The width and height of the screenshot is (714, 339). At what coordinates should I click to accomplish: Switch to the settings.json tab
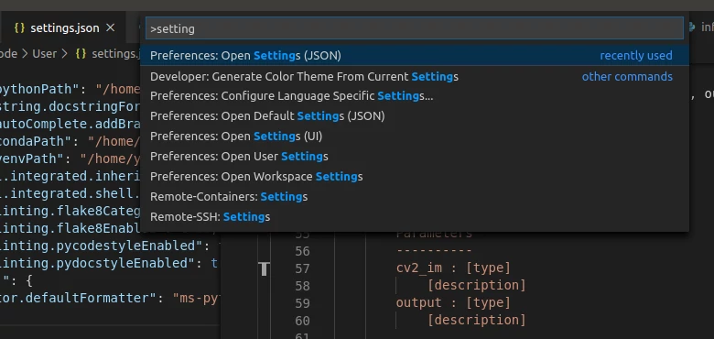click(64, 28)
